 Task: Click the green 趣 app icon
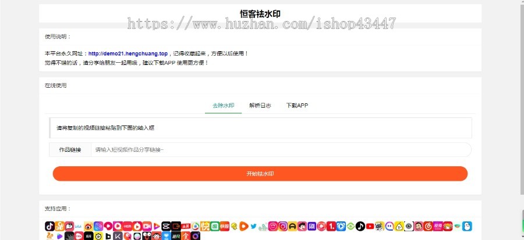coord(215,226)
